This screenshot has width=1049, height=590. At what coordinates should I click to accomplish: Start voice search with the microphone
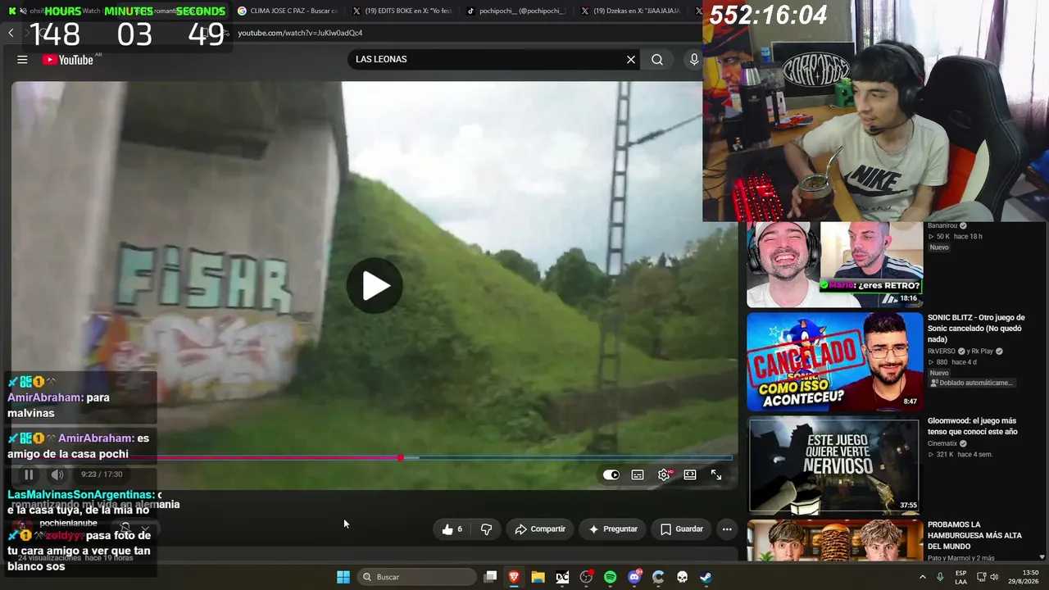click(x=694, y=59)
